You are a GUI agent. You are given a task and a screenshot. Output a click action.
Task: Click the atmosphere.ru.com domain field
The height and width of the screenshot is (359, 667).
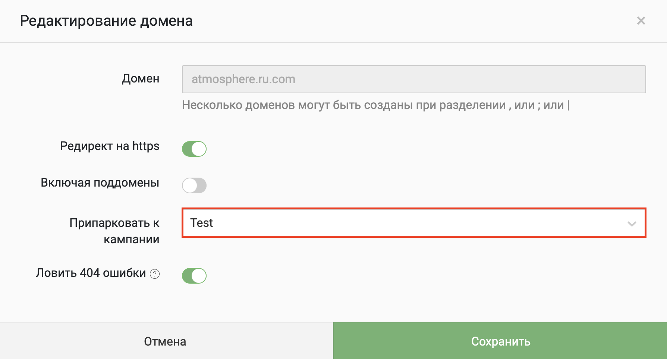[x=414, y=79]
